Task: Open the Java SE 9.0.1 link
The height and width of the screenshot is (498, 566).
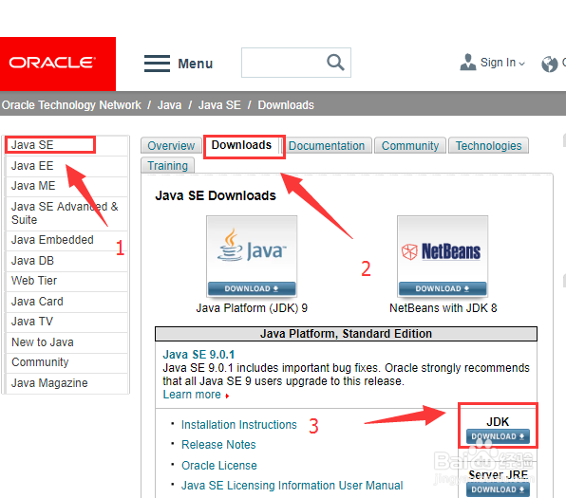Action: [x=198, y=355]
